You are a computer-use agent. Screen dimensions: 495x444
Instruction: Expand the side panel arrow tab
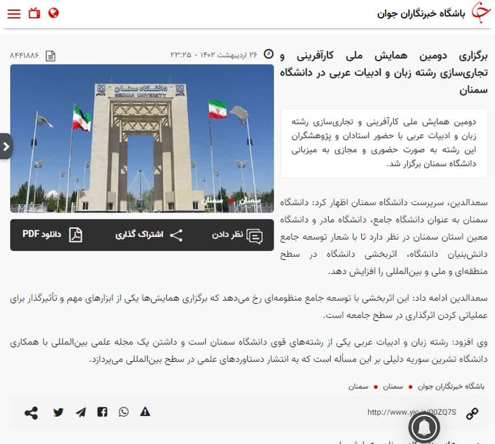click(x=6, y=146)
